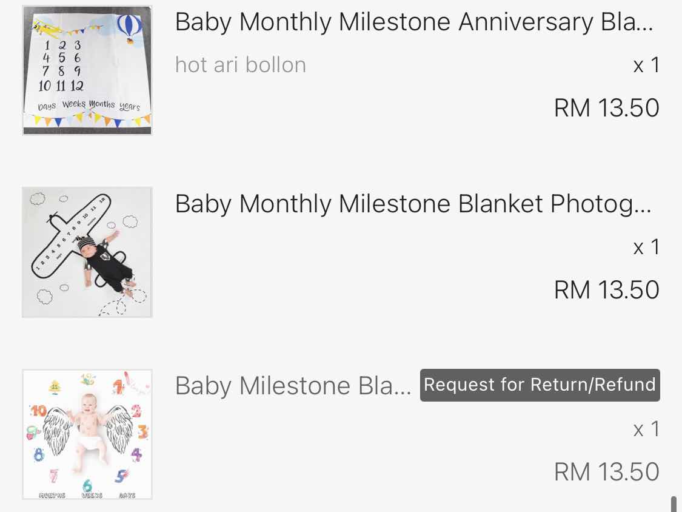Open the airplane milestone blanket thumbnail

(87, 252)
